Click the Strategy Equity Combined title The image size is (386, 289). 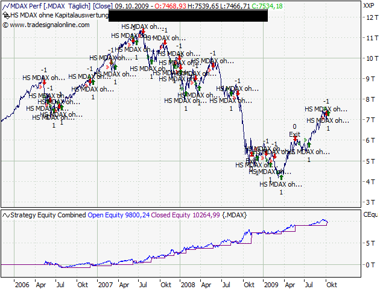click(48, 215)
